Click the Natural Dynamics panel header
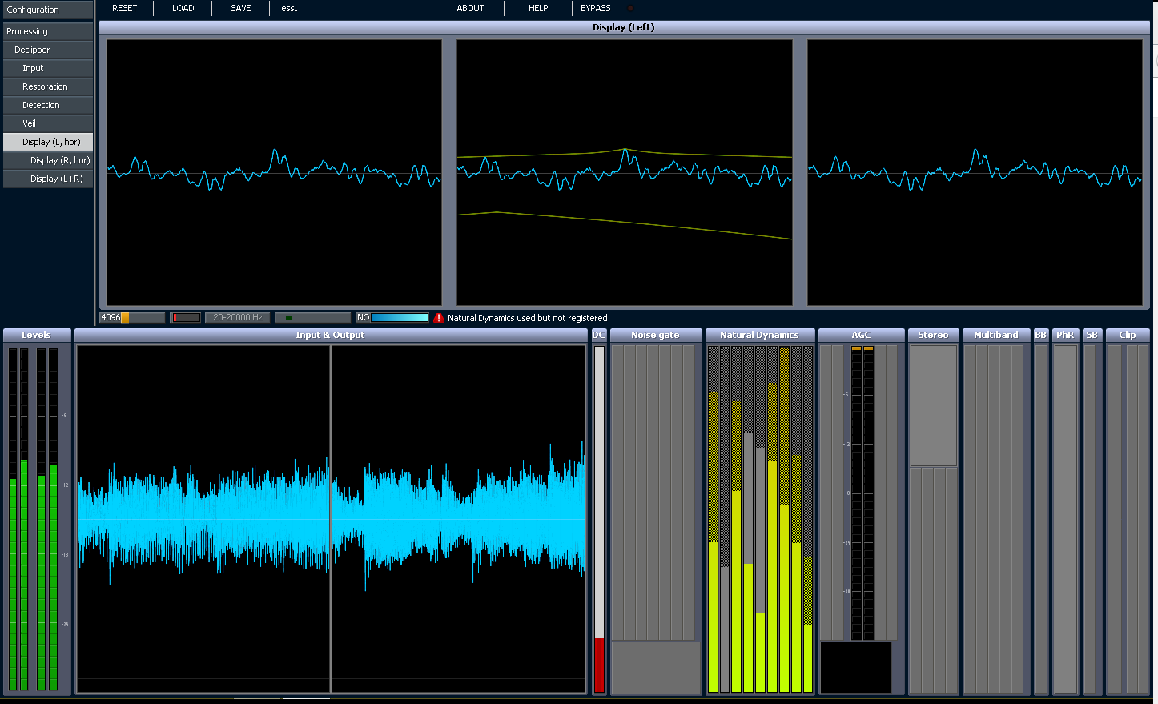 (x=759, y=335)
